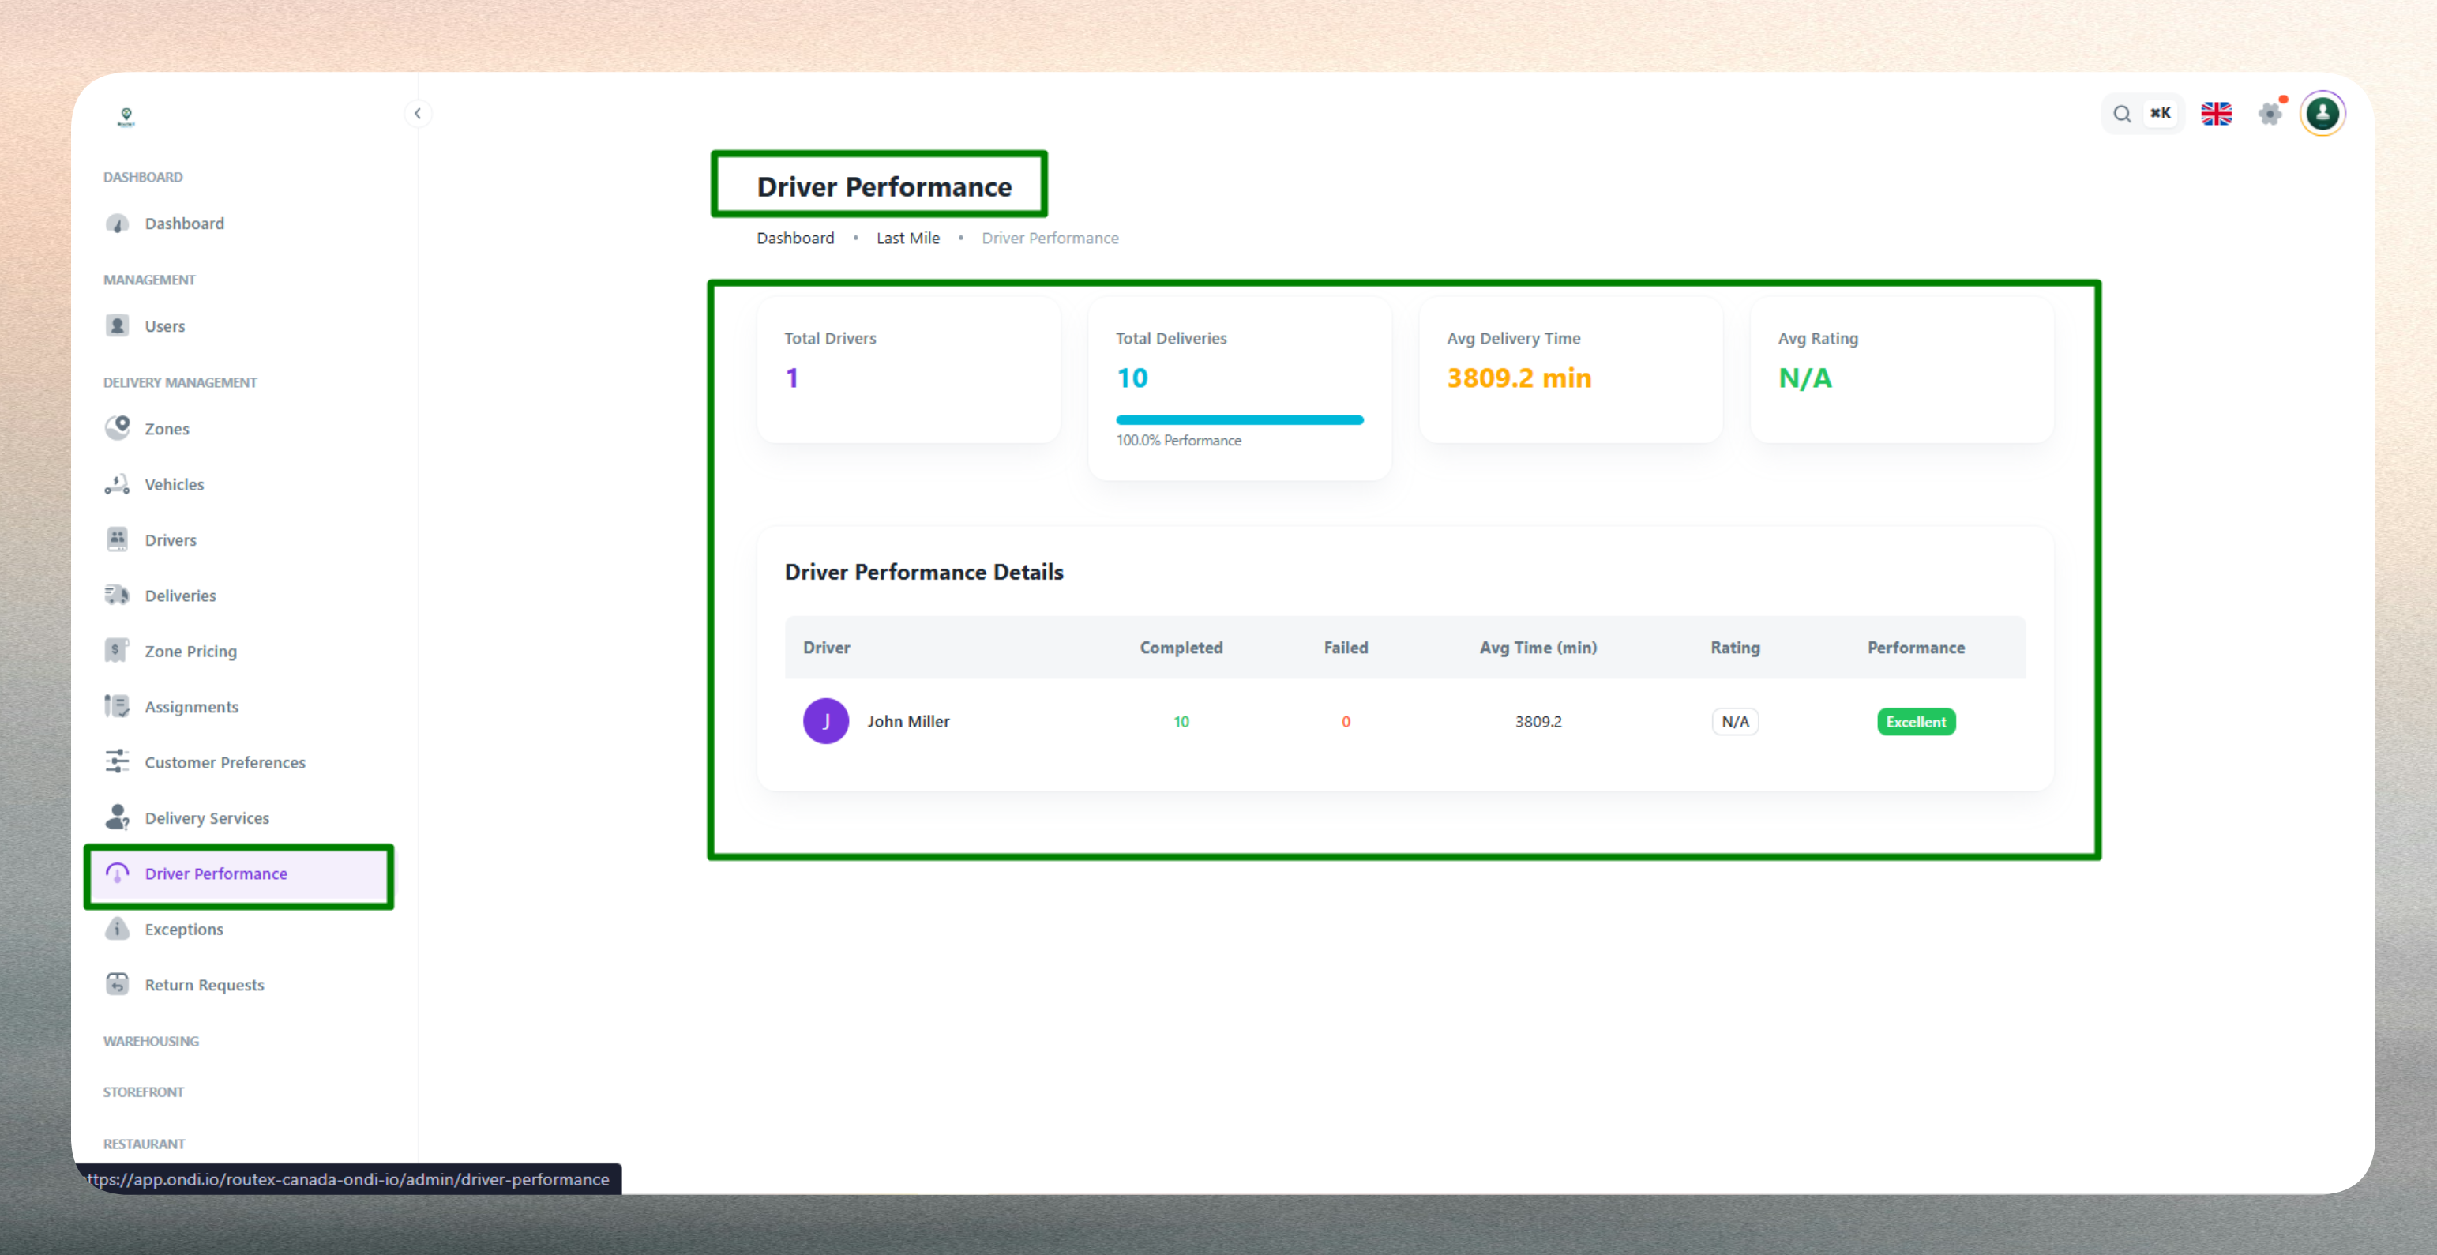Click the Exceptions warning triangle icon
The width and height of the screenshot is (2437, 1255).
click(x=116, y=929)
